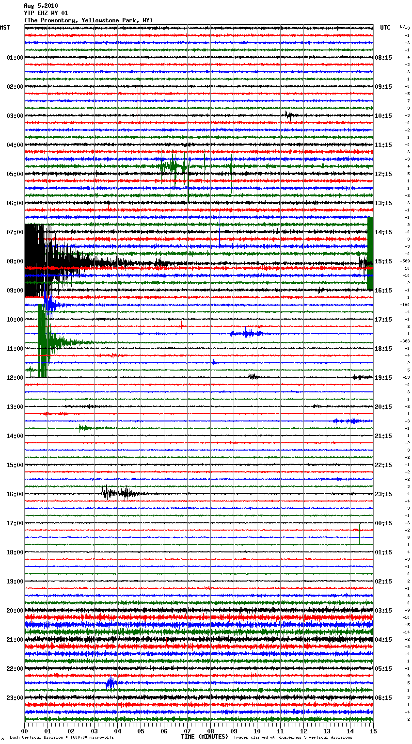Click the '03' minute axis tick label
The image size is (412, 744).
click(x=94, y=730)
